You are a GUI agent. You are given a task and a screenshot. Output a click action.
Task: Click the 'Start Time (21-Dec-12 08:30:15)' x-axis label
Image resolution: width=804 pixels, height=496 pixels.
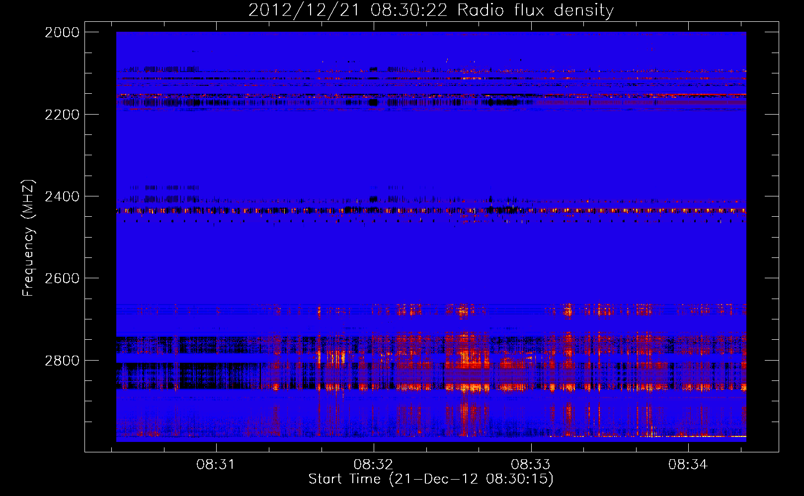431,479
